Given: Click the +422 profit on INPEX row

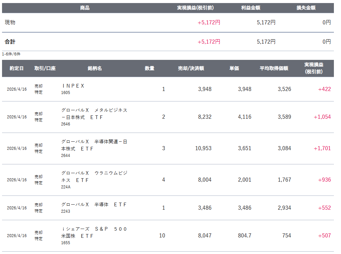Looking at the screenshot, I should pyautogui.click(x=324, y=89).
